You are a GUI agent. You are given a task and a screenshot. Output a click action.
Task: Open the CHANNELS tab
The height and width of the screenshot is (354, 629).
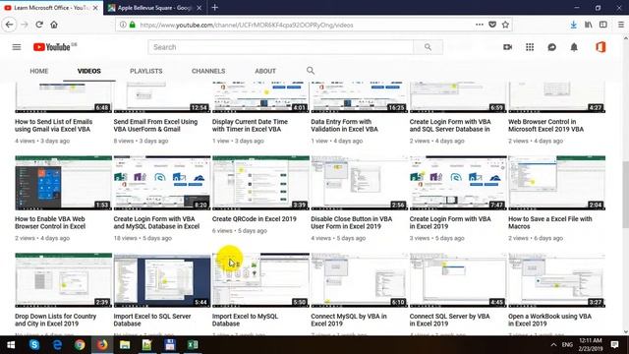(208, 71)
